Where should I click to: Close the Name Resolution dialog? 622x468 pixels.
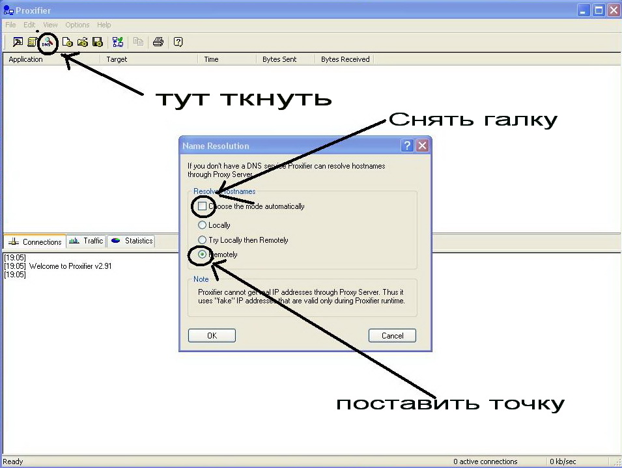point(423,145)
